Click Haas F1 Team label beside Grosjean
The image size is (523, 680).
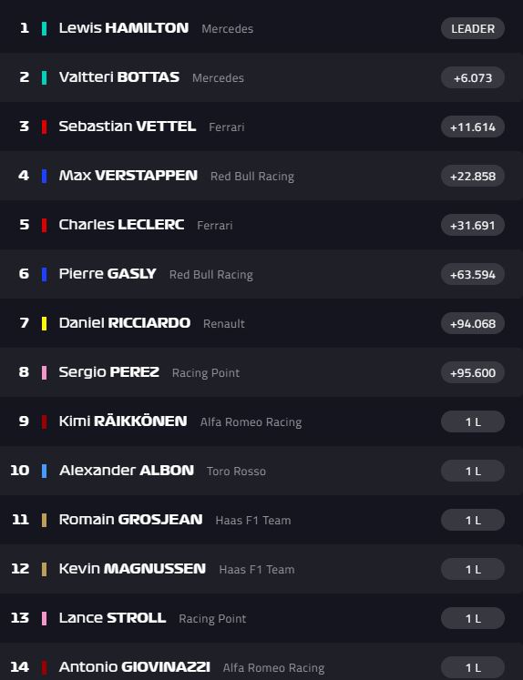tap(253, 520)
